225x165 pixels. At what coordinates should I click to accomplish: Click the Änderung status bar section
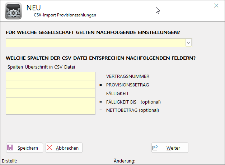(168, 161)
